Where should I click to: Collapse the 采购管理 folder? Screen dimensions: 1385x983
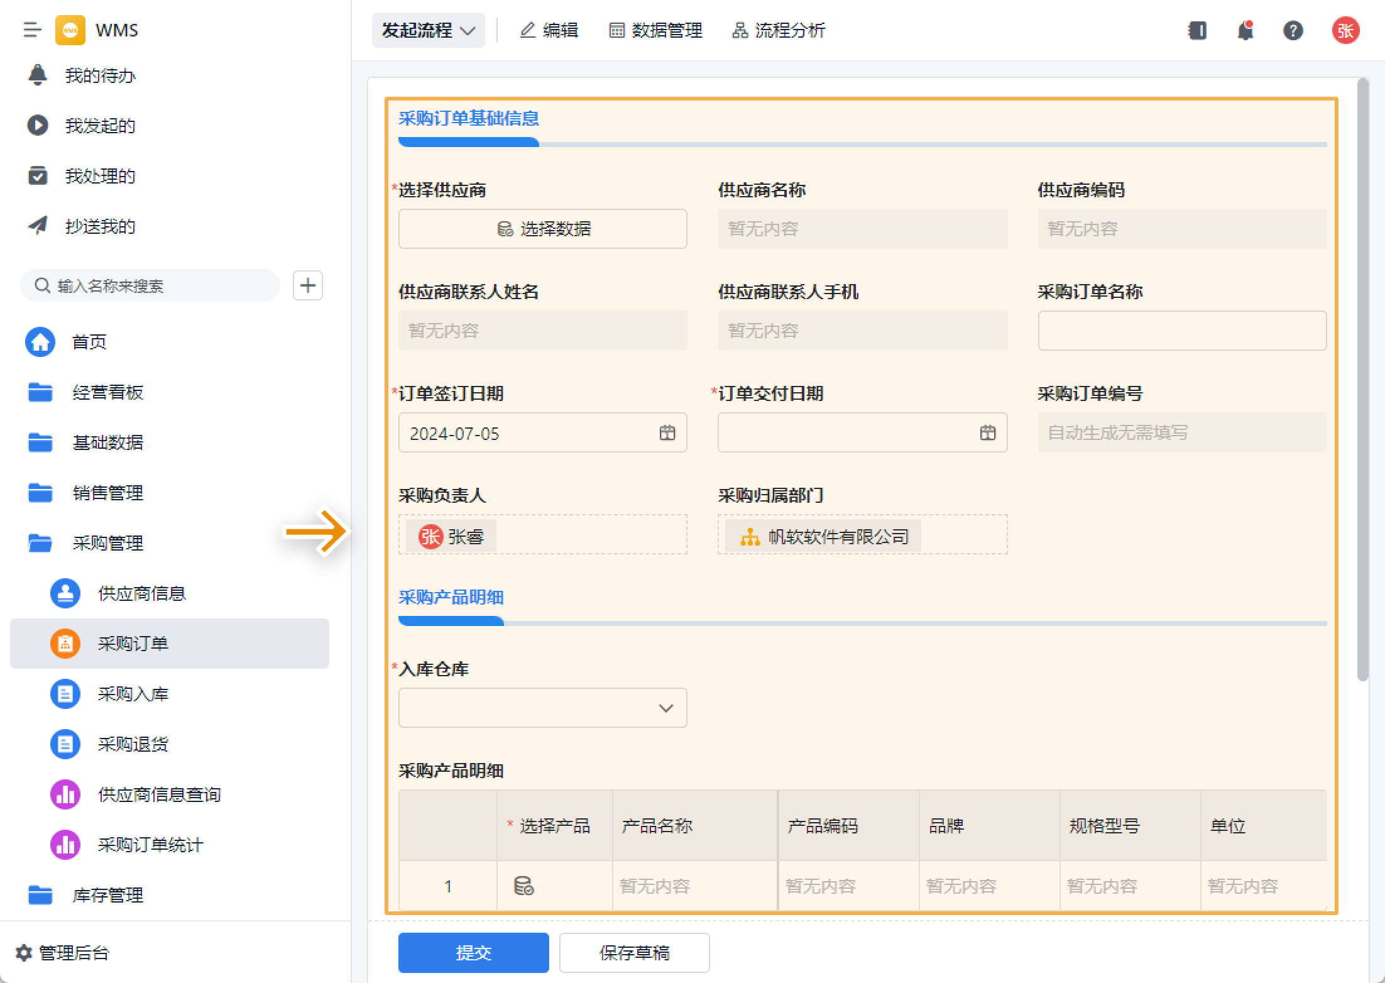point(107,543)
